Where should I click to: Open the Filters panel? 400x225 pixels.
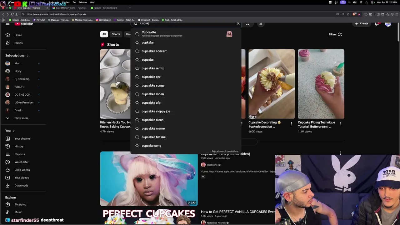coord(335,34)
